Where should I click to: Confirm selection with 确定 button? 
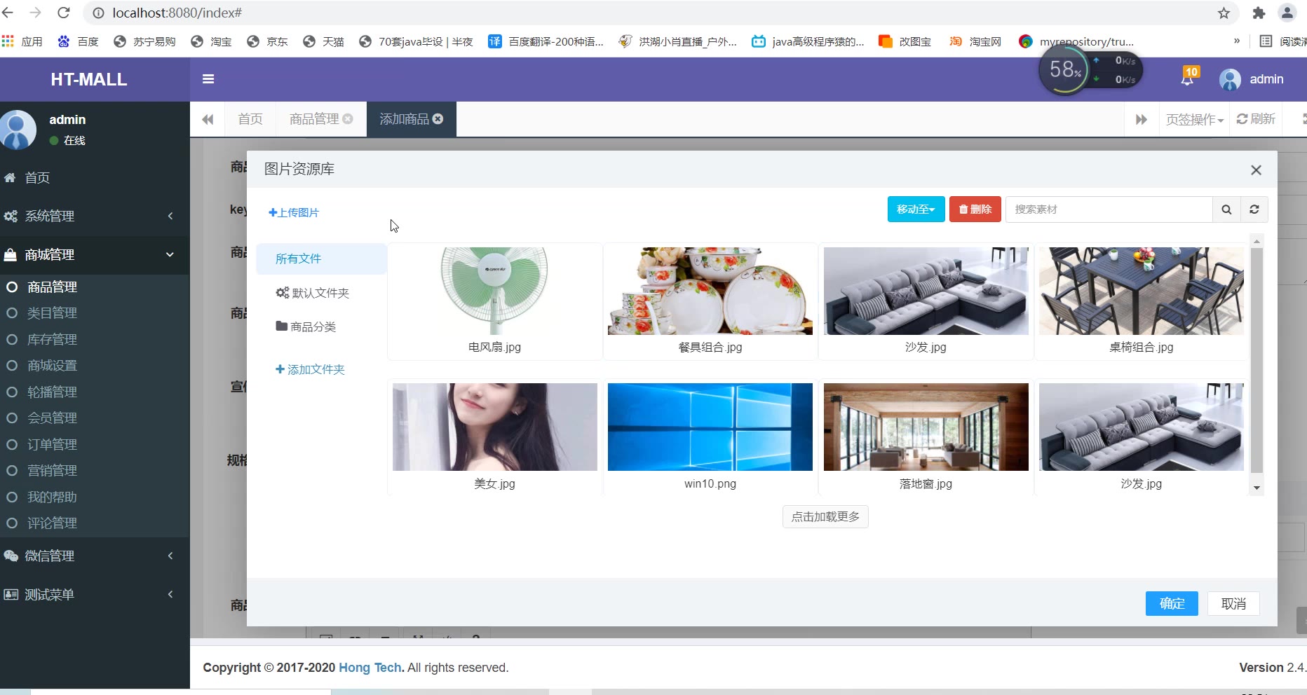tap(1172, 604)
